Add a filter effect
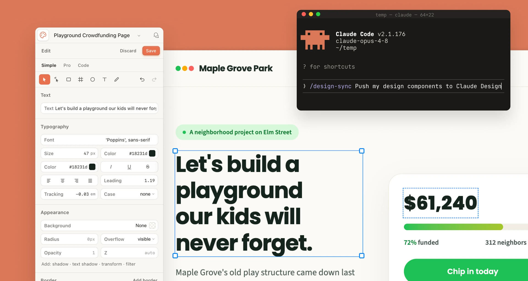The height and width of the screenshot is (281, 528). tap(131, 264)
